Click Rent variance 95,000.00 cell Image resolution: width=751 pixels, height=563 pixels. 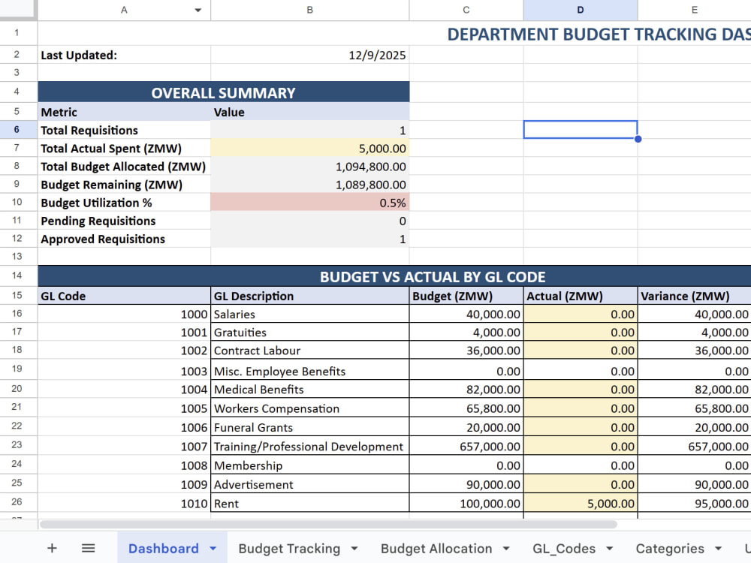(x=695, y=503)
